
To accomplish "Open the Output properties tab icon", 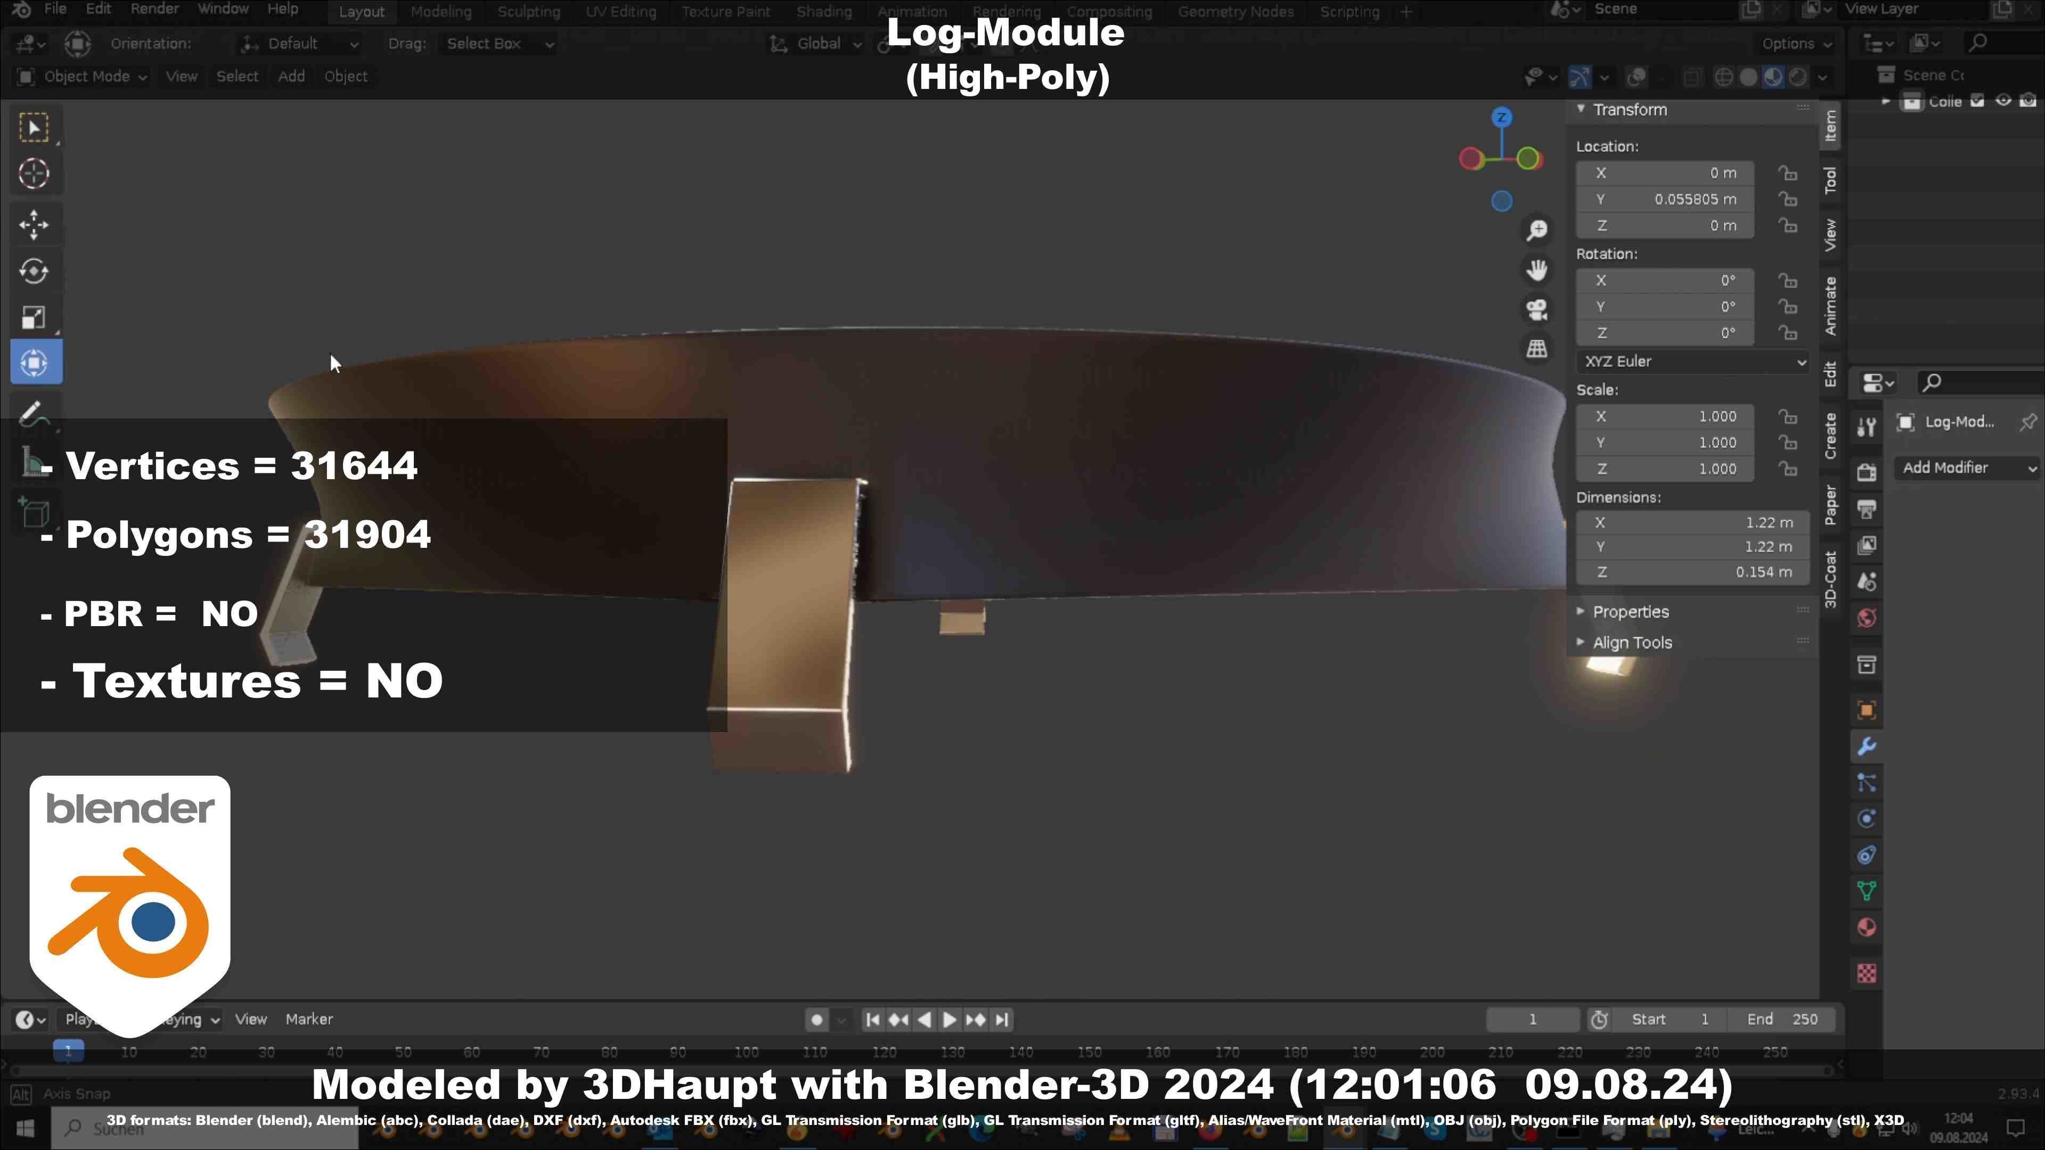I will point(1867,509).
